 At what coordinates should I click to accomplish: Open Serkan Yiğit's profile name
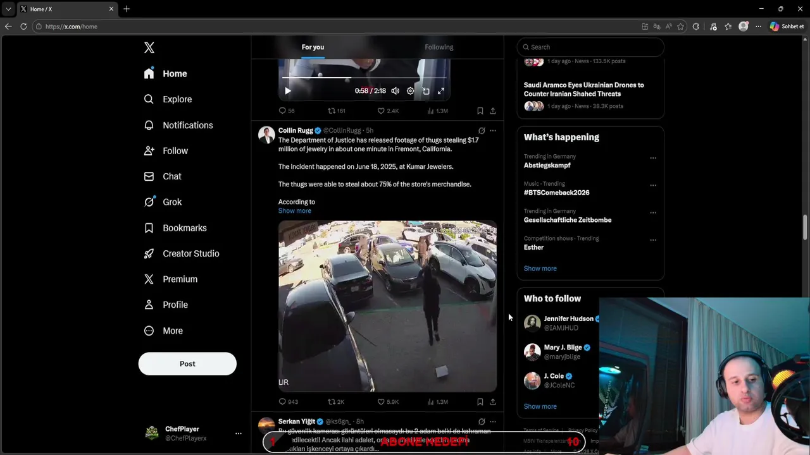[296, 422]
